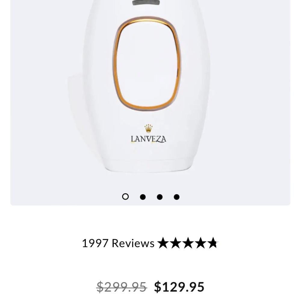
Task: Click the first star in the rating
Action: point(163,242)
